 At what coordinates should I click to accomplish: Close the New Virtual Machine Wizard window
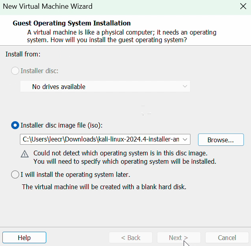(243, 6)
